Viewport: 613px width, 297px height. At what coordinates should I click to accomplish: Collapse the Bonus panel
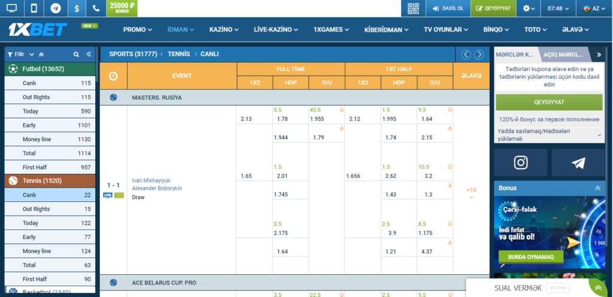click(x=597, y=188)
